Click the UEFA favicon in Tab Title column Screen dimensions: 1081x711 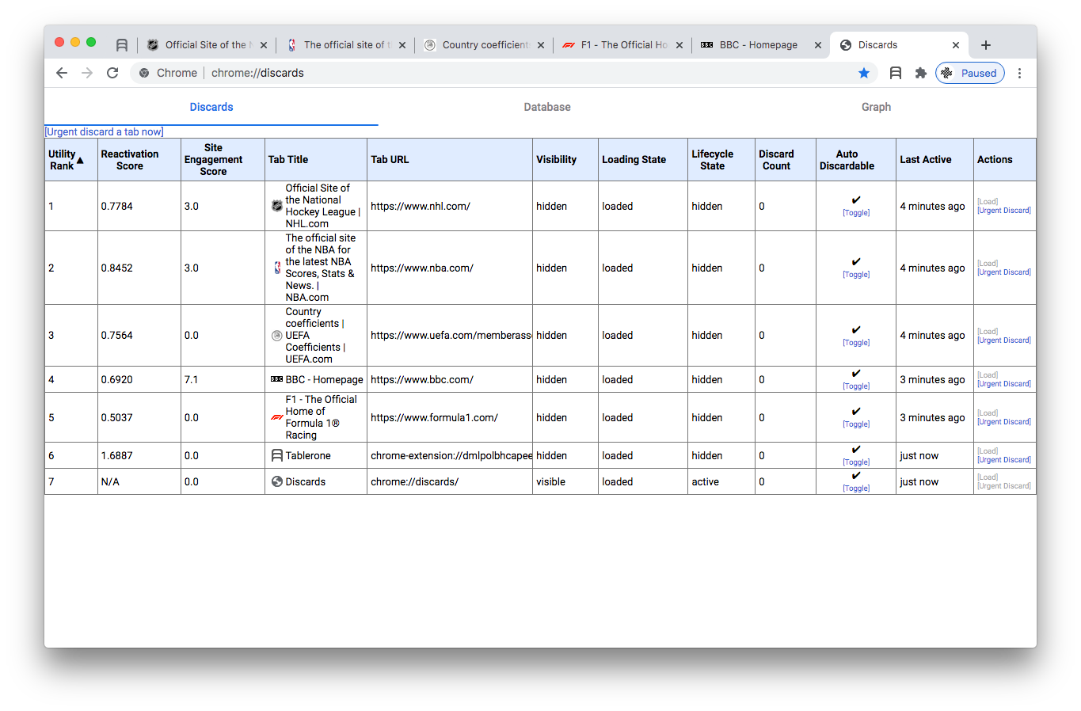[276, 336]
